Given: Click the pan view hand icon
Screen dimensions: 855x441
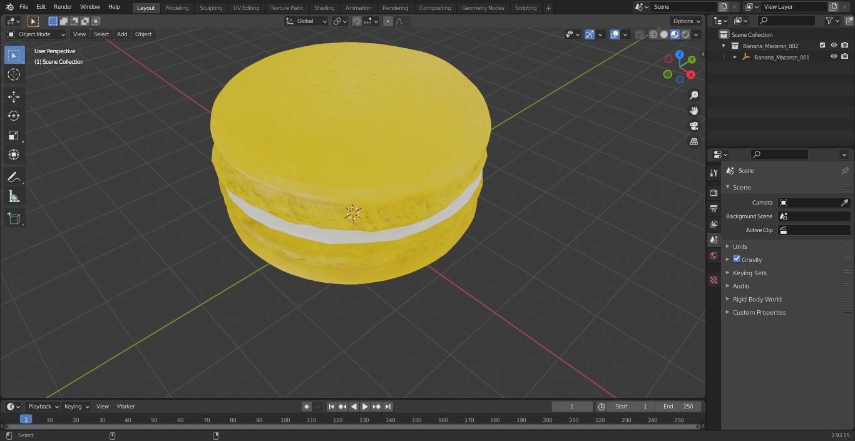Looking at the screenshot, I should (x=694, y=111).
